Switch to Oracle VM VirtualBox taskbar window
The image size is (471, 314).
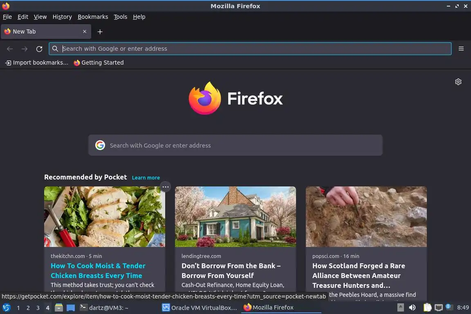(x=200, y=308)
